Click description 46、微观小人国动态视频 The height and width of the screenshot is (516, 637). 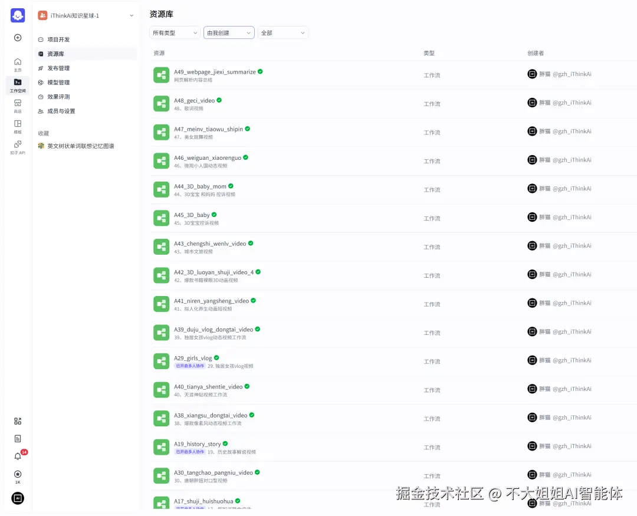[x=201, y=166]
